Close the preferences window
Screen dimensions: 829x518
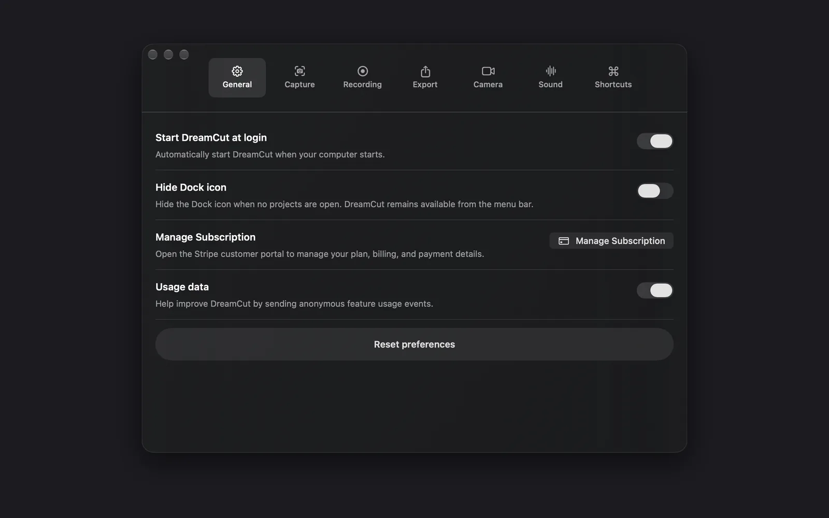[153, 54]
